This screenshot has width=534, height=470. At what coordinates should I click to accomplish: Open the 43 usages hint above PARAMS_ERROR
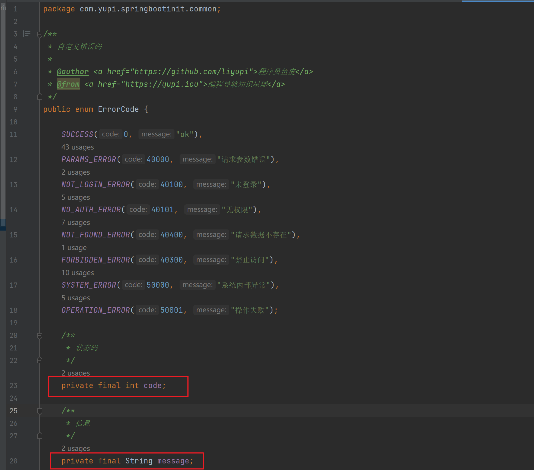(x=77, y=147)
